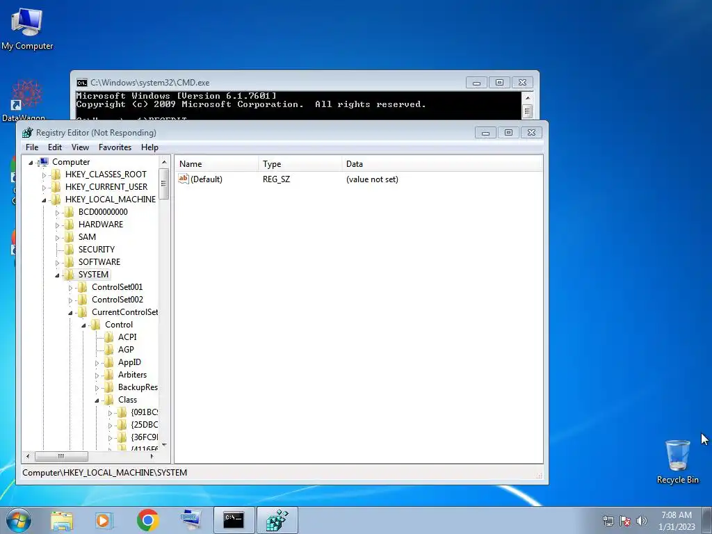The height and width of the screenshot is (534, 712).
Task: Expand the ControlSet001 key
Action: point(70,288)
